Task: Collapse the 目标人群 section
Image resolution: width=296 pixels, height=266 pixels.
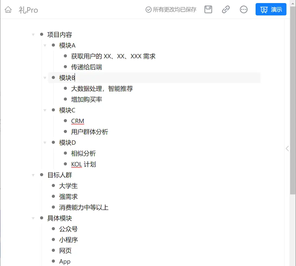Action: (x=33, y=175)
